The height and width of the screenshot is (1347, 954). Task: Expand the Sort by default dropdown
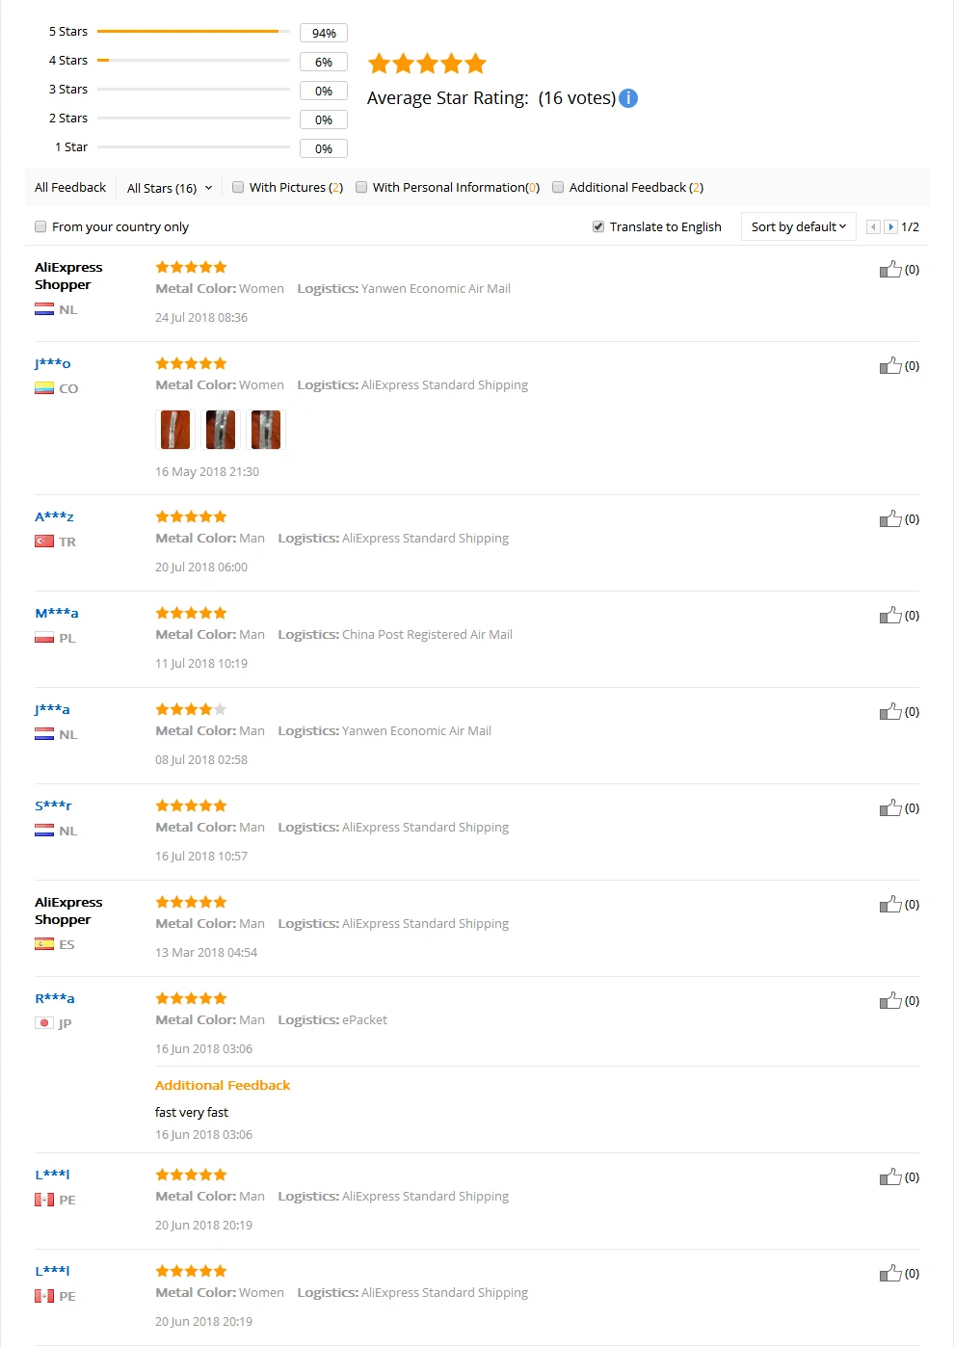tap(799, 226)
